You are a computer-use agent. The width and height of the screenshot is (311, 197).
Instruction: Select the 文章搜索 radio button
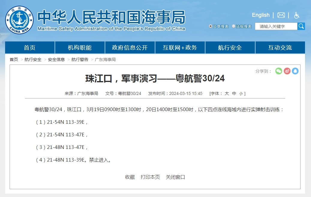point(211,26)
